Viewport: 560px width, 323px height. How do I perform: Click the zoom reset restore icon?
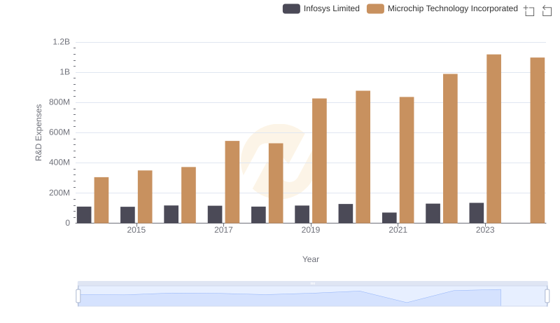[x=547, y=11]
